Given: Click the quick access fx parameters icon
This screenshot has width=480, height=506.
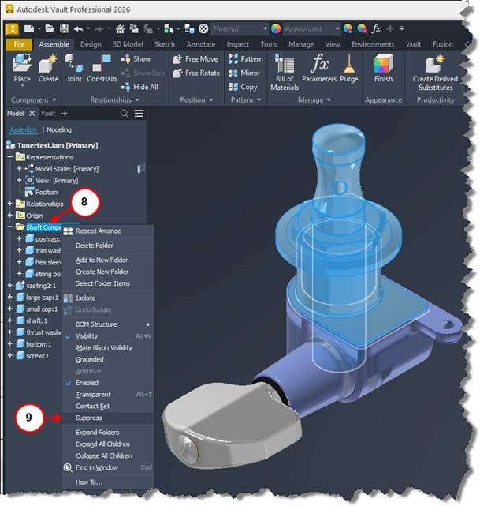Looking at the screenshot, I should click(376, 28).
